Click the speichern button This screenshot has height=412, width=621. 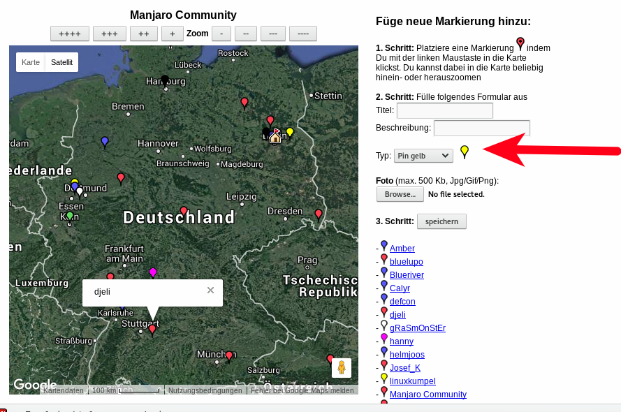pyautogui.click(x=441, y=221)
